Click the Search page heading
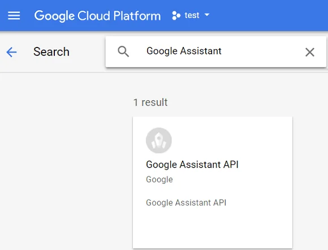The width and height of the screenshot is (328, 250). pyautogui.click(x=51, y=51)
